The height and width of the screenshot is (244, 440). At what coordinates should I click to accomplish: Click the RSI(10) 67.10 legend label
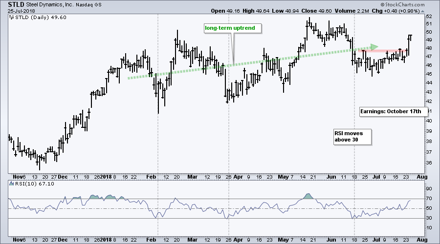35,184
